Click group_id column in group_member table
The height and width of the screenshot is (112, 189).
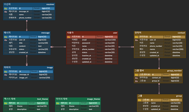pyautogui.click(x=156, y=81)
